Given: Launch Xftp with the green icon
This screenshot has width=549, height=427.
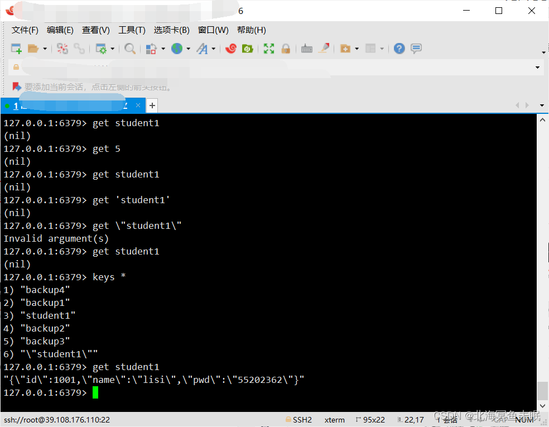Looking at the screenshot, I should [248, 49].
